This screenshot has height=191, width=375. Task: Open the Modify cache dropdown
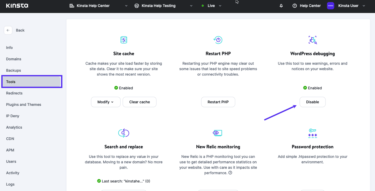(x=106, y=102)
